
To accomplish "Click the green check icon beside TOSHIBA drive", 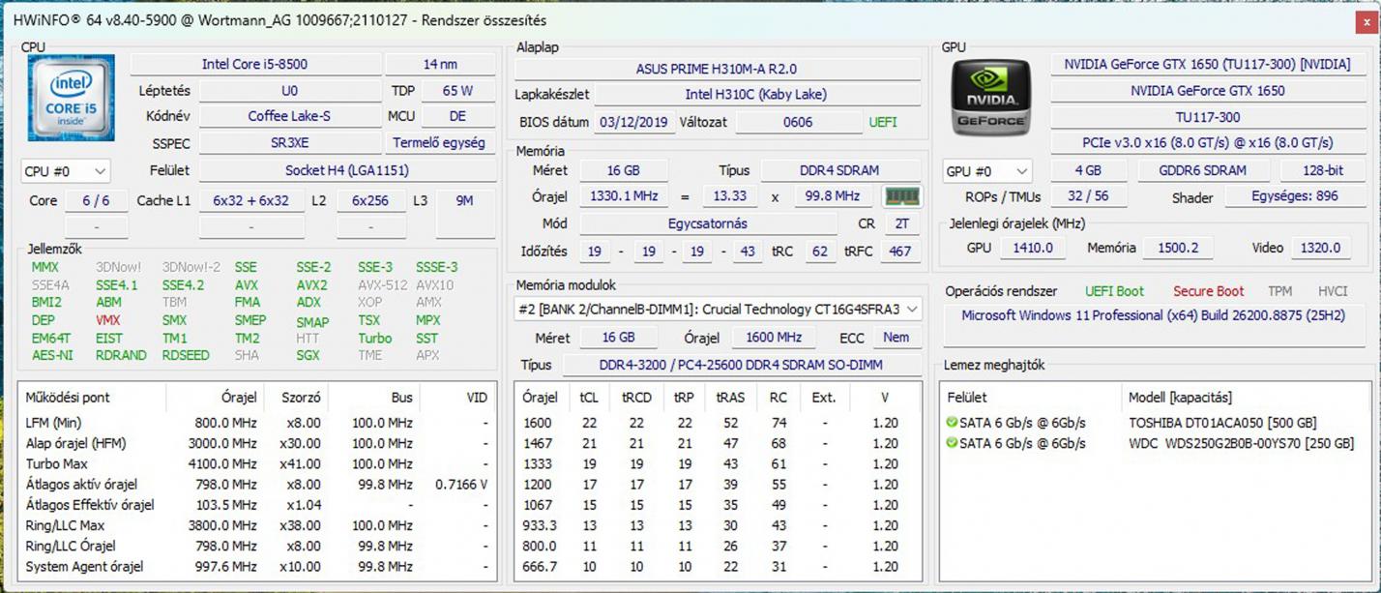I will point(952,423).
